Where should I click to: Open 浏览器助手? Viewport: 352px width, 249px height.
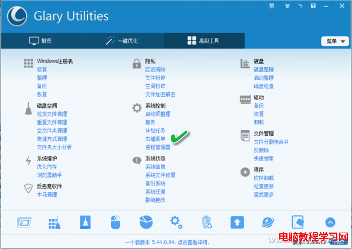[49, 175]
